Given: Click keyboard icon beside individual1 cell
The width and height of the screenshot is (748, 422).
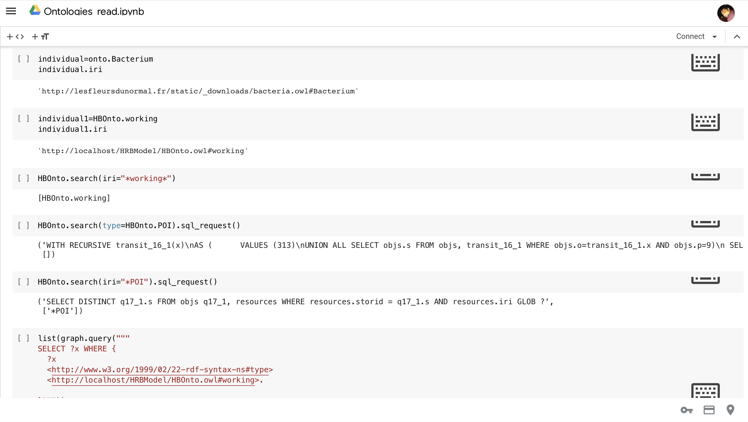Looking at the screenshot, I should 705,122.
